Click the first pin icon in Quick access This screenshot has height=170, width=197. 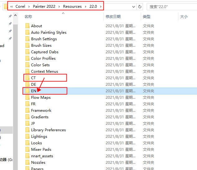coord(10,16)
